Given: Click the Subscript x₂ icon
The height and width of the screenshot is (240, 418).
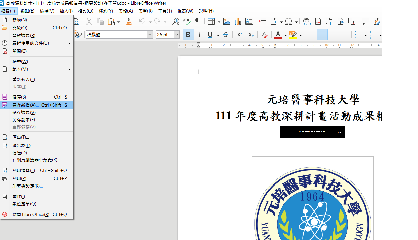Looking at the screenshot, I should pyautogui.click(x=251, y=35).
